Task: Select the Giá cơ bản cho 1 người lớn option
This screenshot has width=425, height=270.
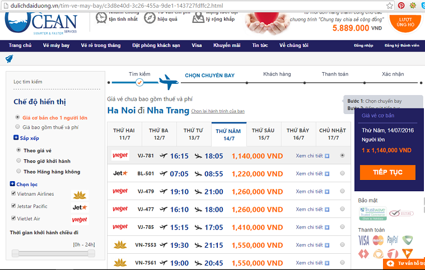Action: click(17, 117)
